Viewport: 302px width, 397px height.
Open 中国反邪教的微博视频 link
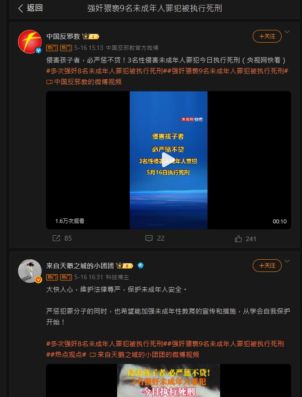84,82
